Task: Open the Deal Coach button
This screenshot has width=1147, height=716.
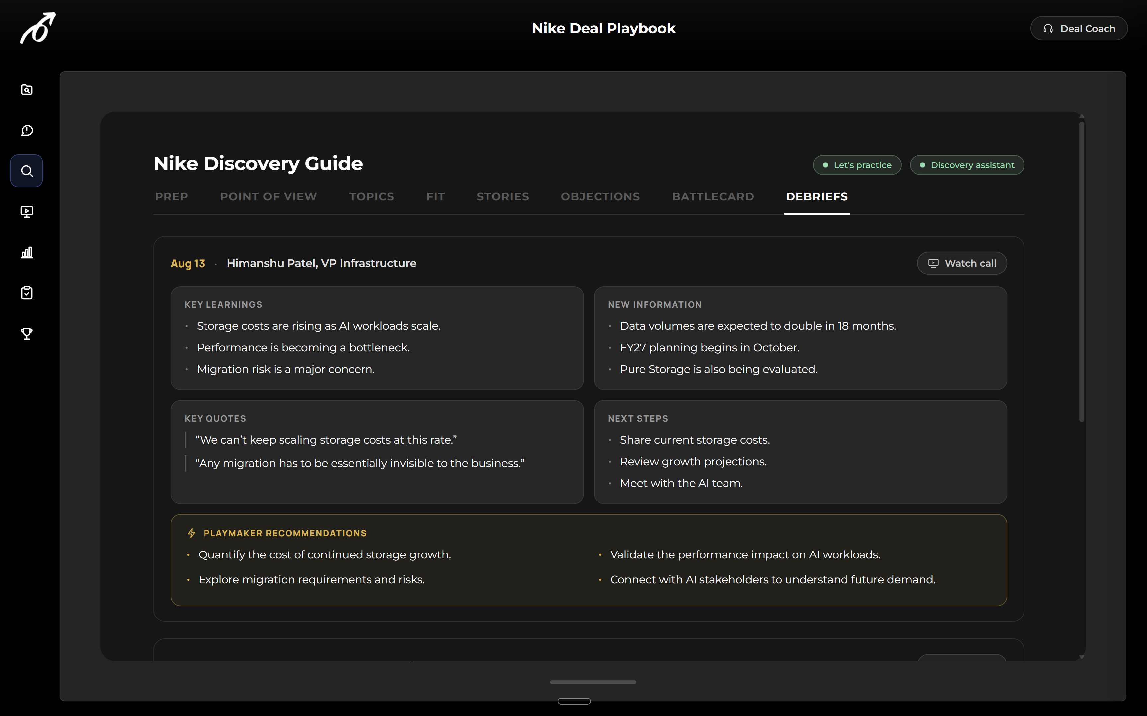Action: tap(1079, 29)
